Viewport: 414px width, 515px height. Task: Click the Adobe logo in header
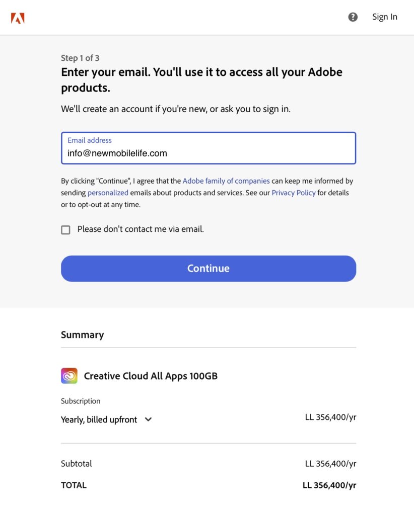click(x=18, y=18)
